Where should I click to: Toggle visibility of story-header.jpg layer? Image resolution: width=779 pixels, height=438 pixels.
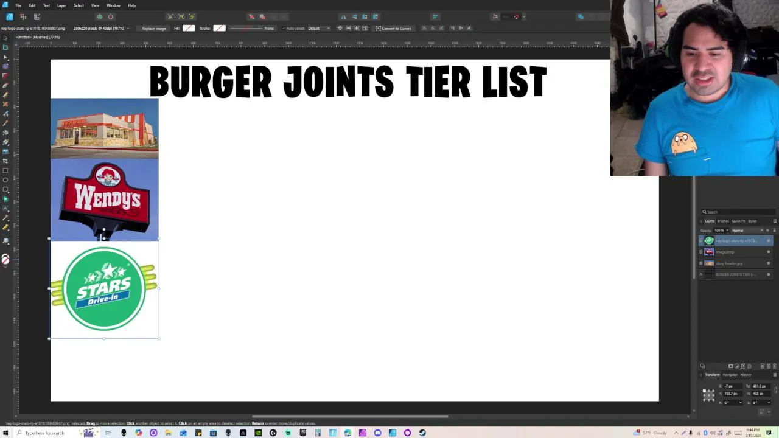(x=769, y=263)
